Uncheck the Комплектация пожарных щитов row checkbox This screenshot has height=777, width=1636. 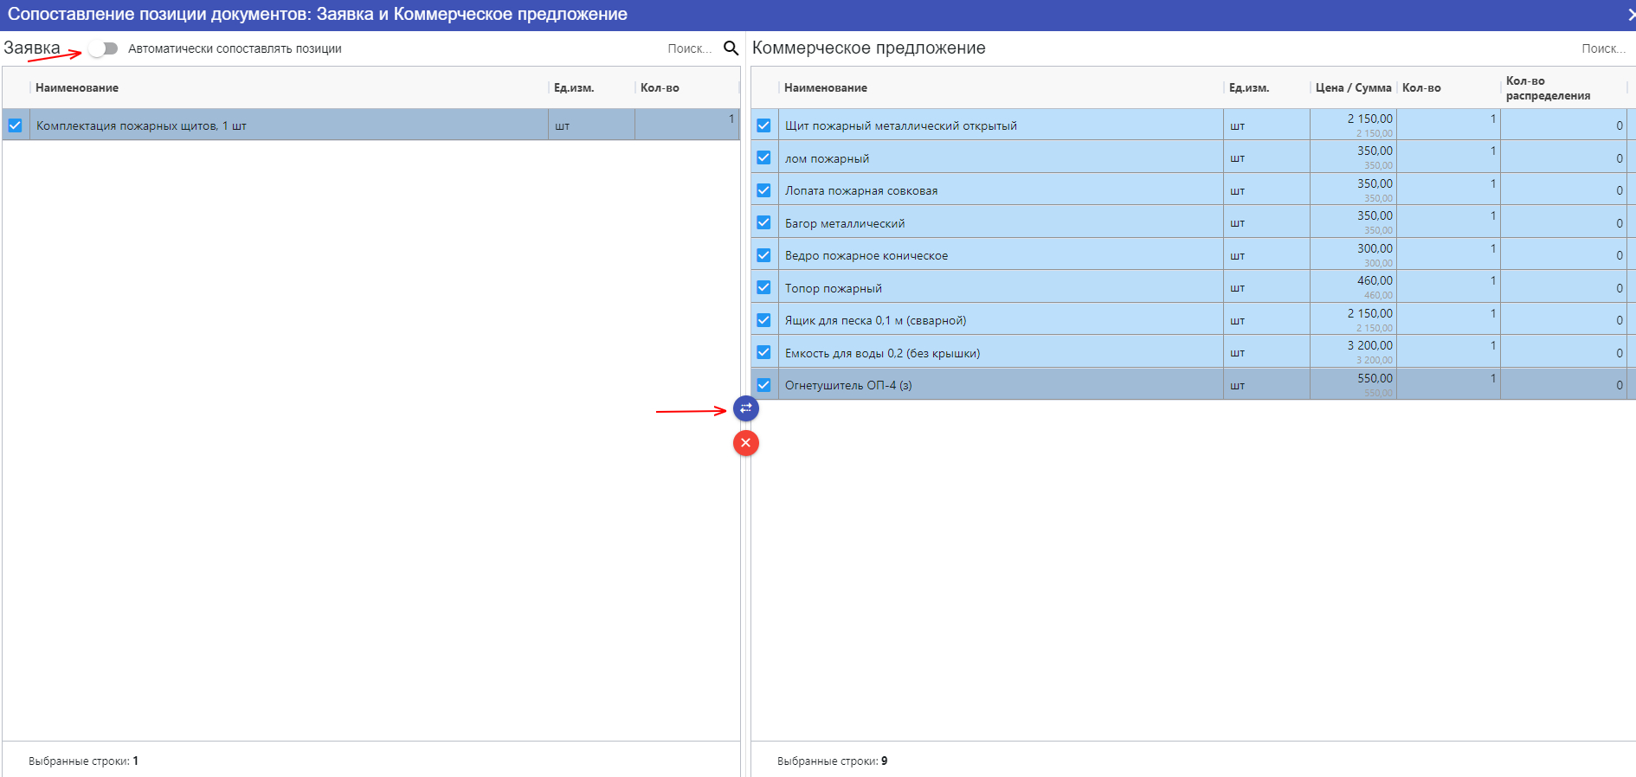click(16, 125)
